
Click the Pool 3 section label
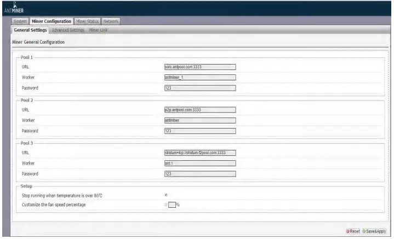(27, 143)
